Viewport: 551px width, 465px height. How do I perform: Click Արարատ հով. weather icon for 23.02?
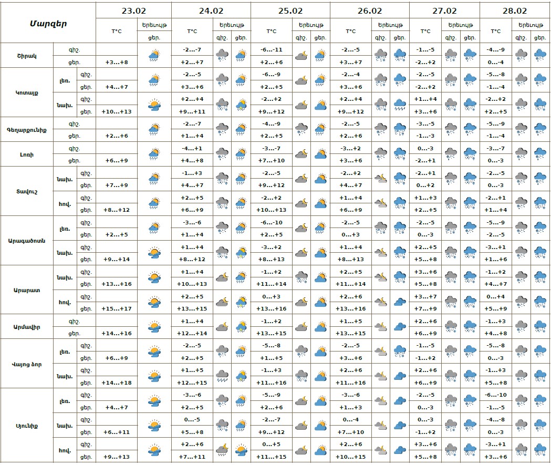pos(154,302)
